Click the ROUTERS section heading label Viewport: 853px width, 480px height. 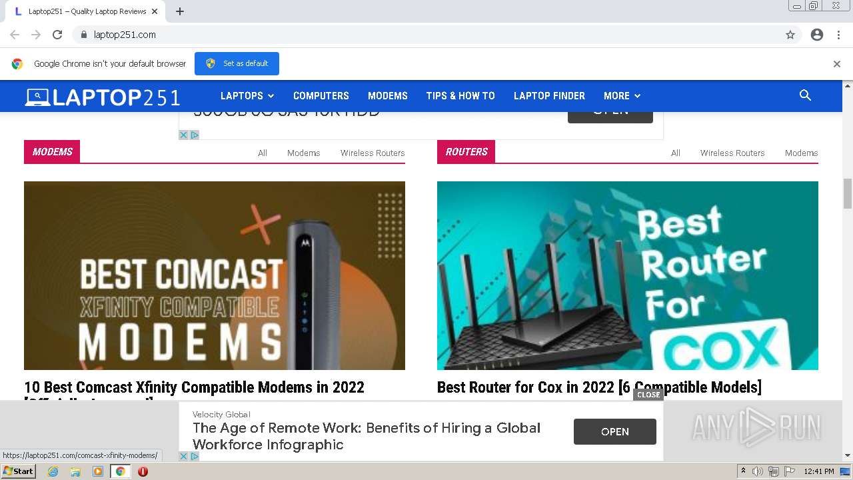(x=466, y=151)
